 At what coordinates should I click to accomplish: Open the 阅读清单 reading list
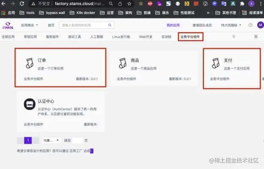click(x=252, y=13)
